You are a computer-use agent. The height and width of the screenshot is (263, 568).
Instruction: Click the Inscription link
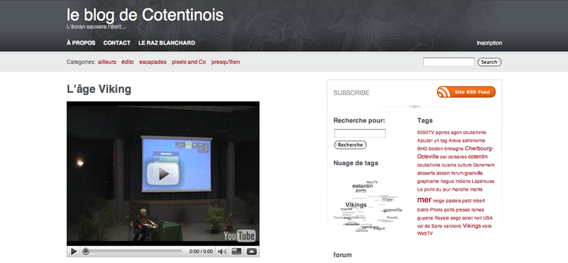[489, 43]
